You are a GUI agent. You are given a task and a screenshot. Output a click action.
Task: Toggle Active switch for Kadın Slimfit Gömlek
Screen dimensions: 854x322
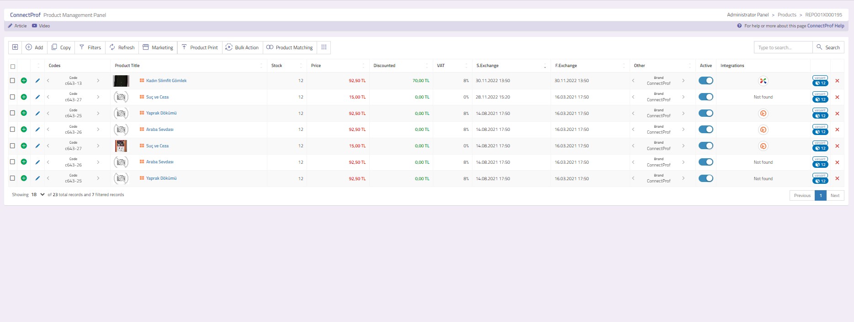click(705, 81)
